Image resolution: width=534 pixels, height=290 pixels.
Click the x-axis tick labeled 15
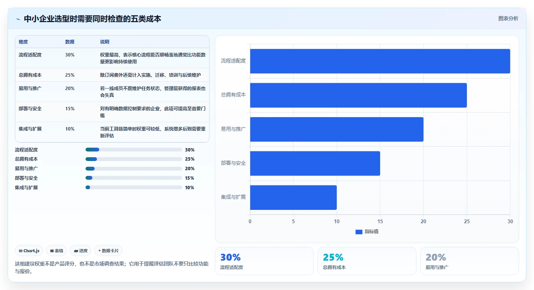[x=380, y=221]
